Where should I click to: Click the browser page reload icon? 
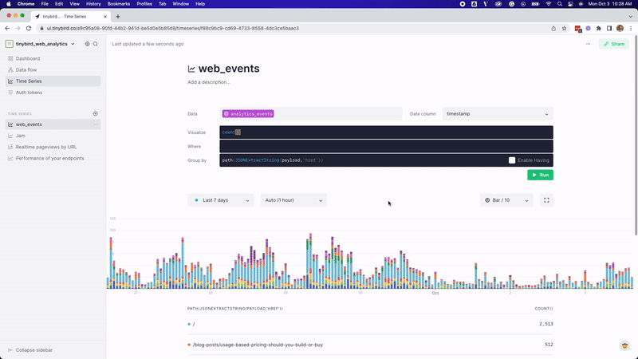click(x=28, y=28)
